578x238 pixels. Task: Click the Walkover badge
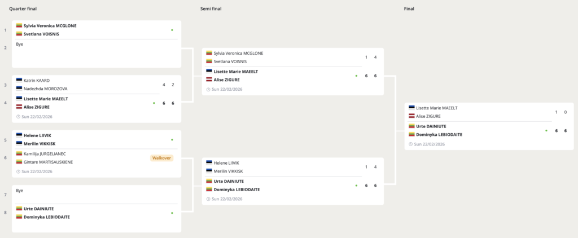[x=161, y=158]
